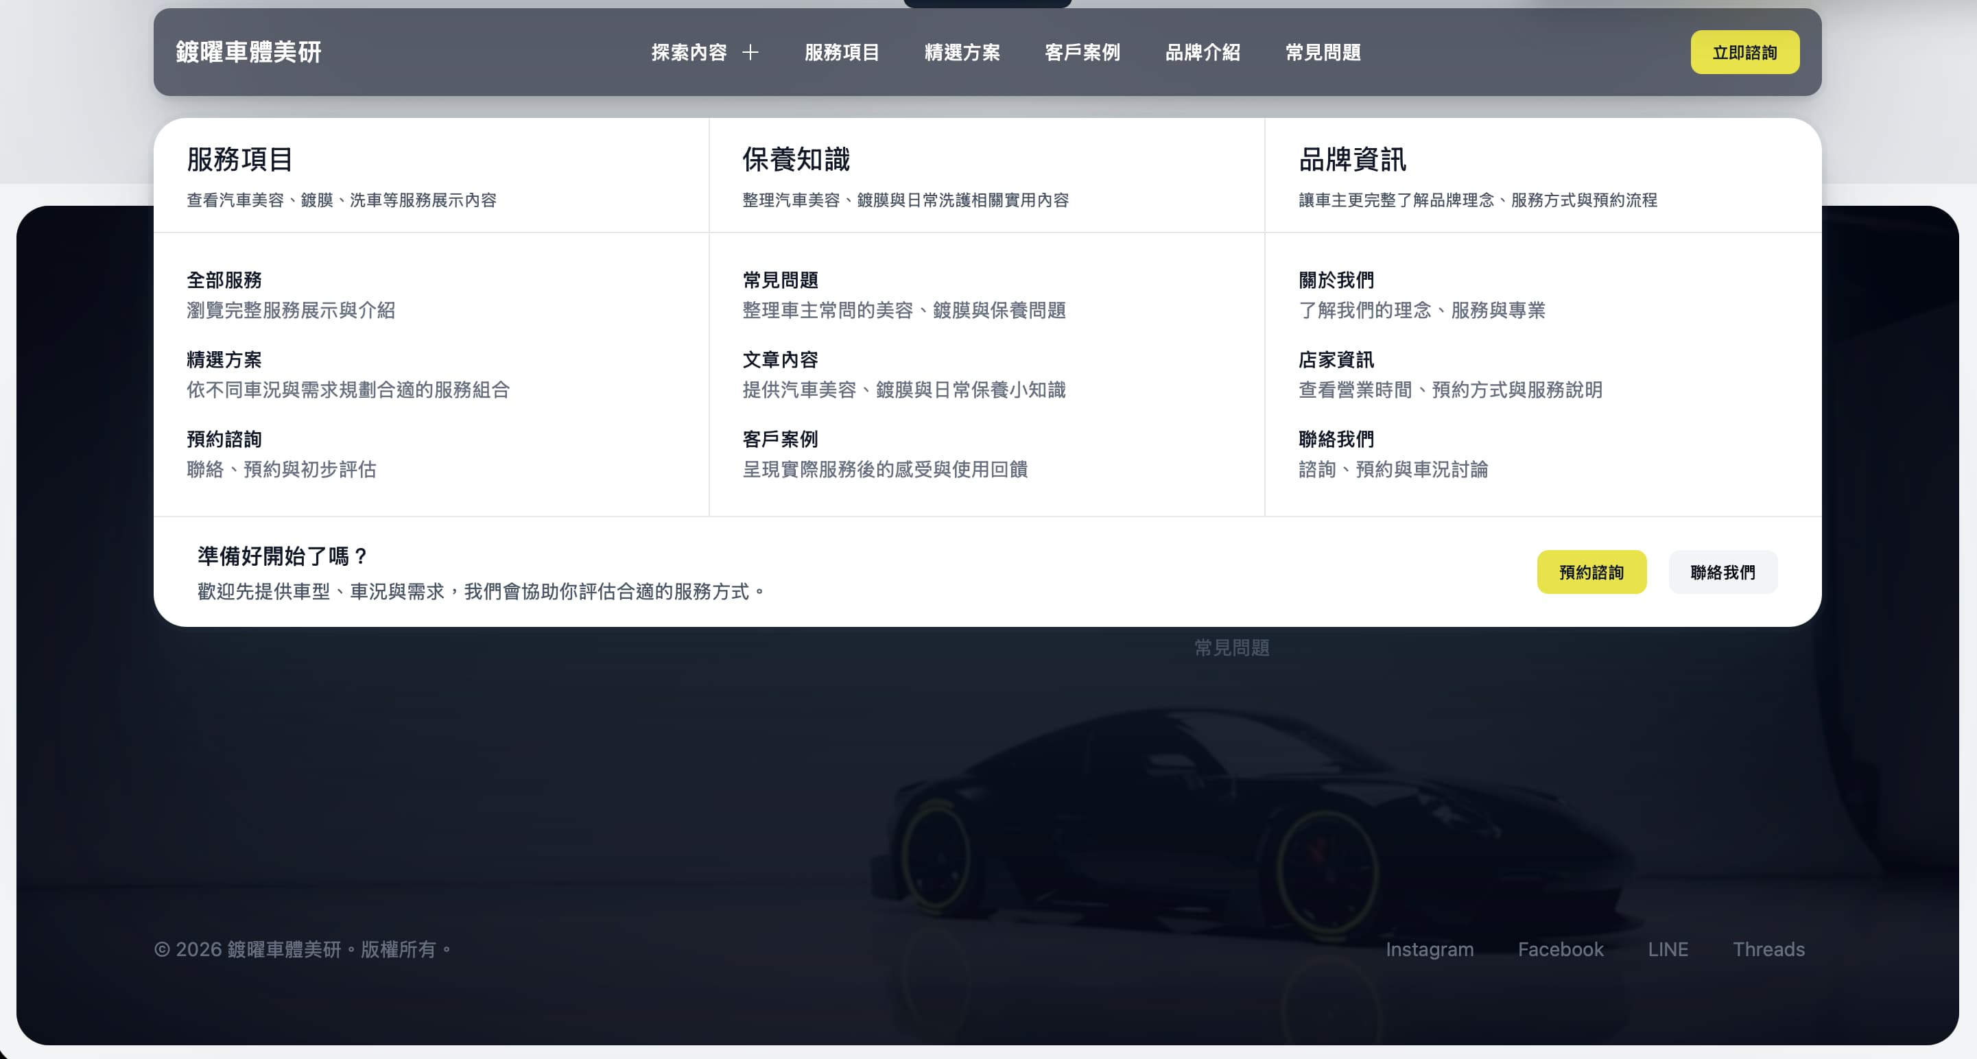Click the 鍍曜車體美研 site logo
This screenshot has width=1977, height=1059.
(248, 52)
